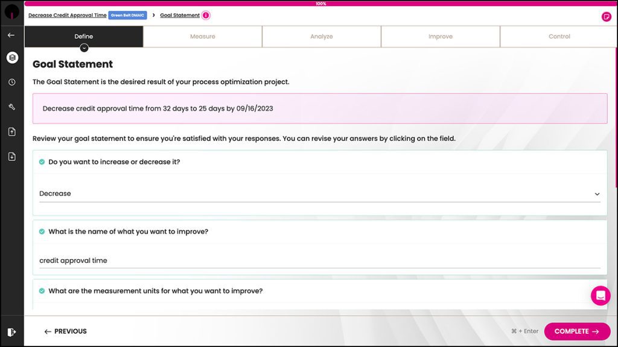618x347 pixels.
Task: Click the PREVIOUS button
Action: (x=65, y=331)
